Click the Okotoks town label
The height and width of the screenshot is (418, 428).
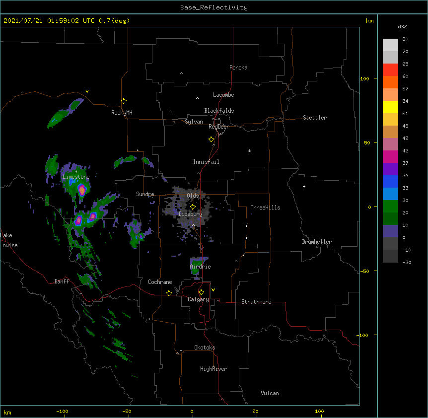[x=205, y=348]
